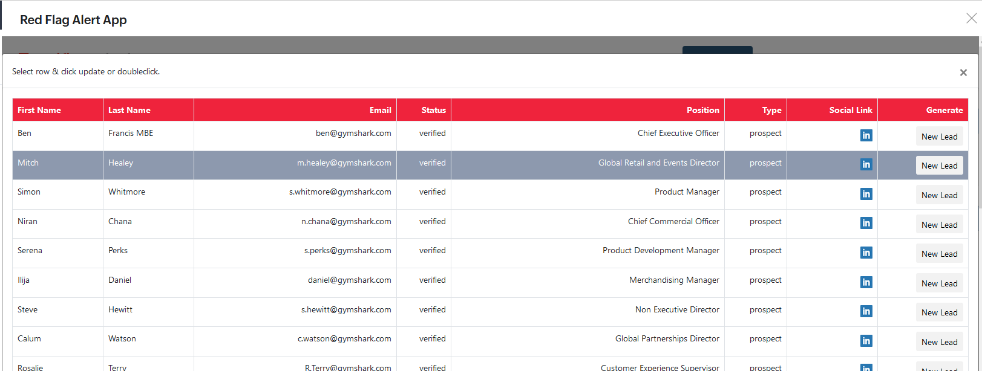The height and width of the screenshot is (371, 982).
Task: Generate New Lead for Calum Watson
Action: 939,342
